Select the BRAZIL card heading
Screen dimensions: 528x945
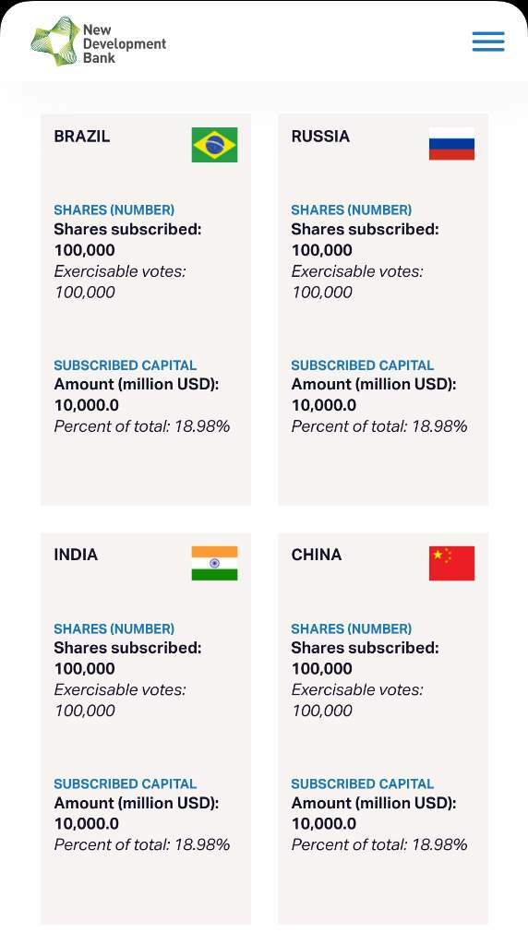82,137
